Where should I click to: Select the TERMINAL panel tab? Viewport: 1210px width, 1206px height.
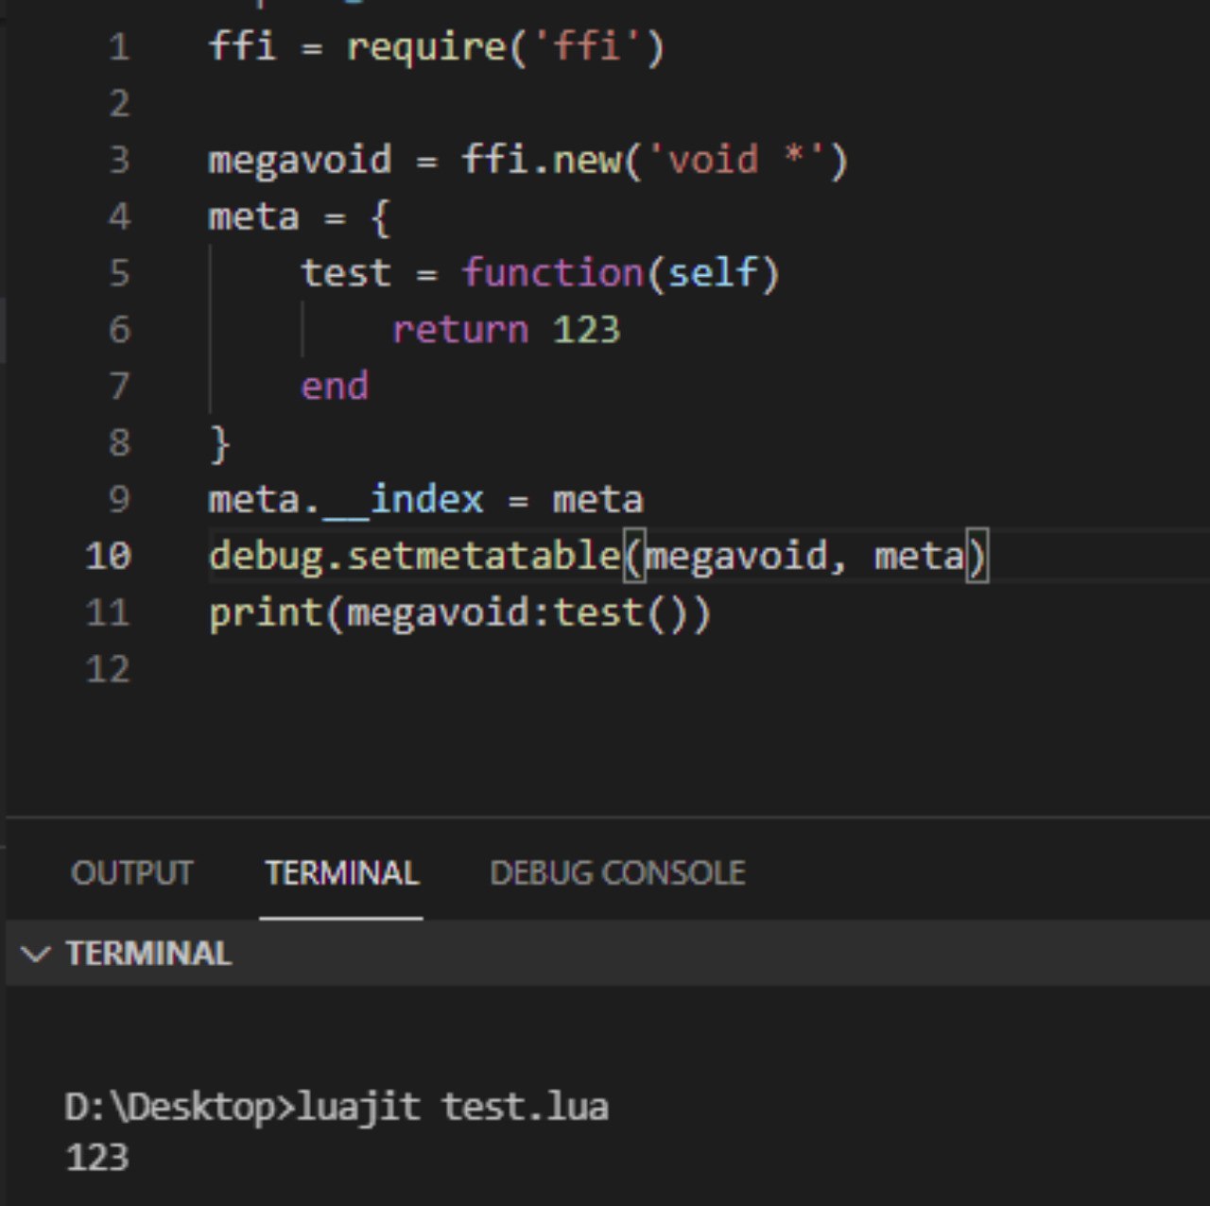tap(341, 873)
